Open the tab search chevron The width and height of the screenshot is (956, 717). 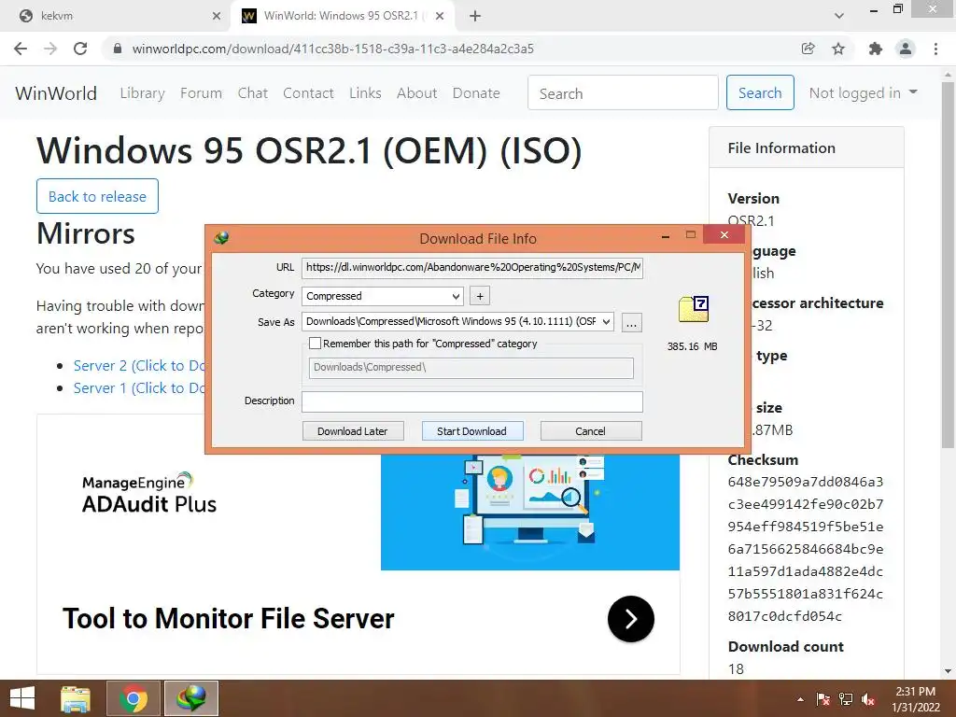coord(839,16)
